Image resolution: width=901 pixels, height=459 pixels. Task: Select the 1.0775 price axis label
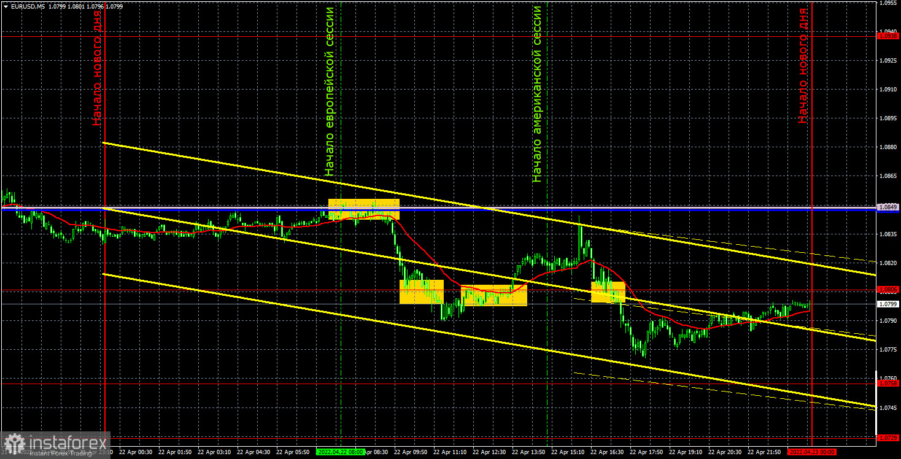888,349
